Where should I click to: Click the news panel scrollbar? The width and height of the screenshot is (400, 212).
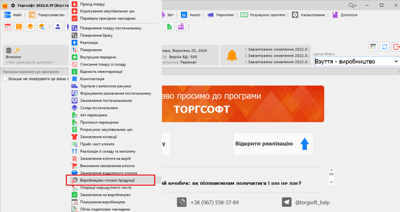[331, 178]
